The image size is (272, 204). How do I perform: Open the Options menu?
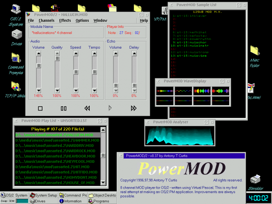tap(82, 20)
